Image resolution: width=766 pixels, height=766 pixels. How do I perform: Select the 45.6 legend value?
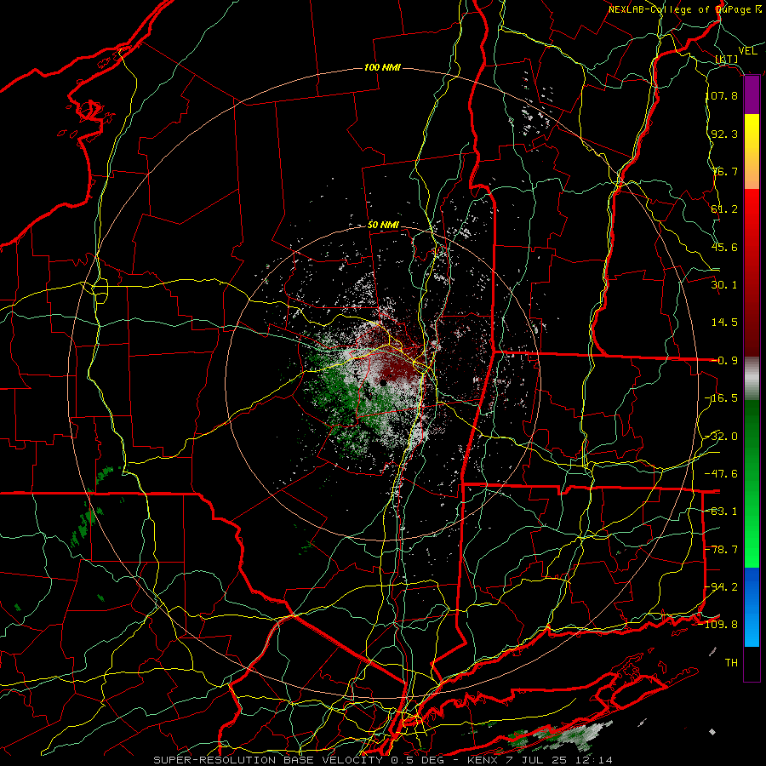point(724,247)
